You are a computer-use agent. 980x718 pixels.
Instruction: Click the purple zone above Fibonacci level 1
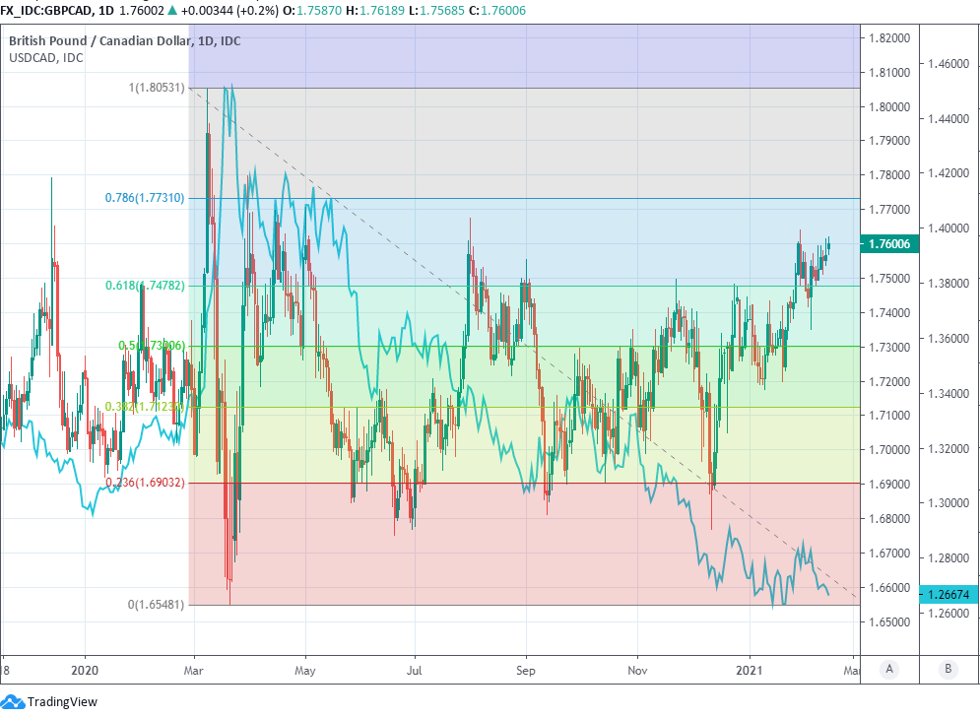522,56
